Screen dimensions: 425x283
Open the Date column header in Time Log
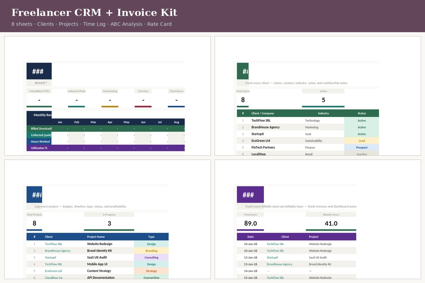click(250, 237)
